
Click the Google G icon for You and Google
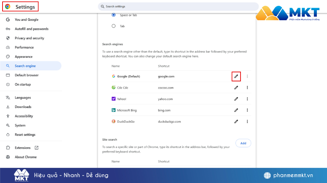pyautogui.click(x=8, y=20)
